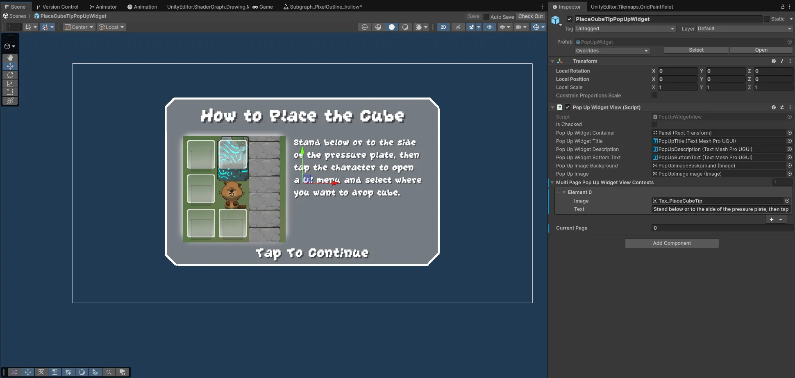Click the Select button under Prefab
The width and height of the screenshot is (795, 378).
[695, 50]
